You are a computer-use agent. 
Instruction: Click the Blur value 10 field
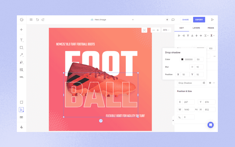pyautogui.click(x=199, y=67)
